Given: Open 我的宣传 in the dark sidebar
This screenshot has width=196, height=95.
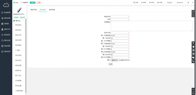Looking at the screenshot, I should (6, 35).
